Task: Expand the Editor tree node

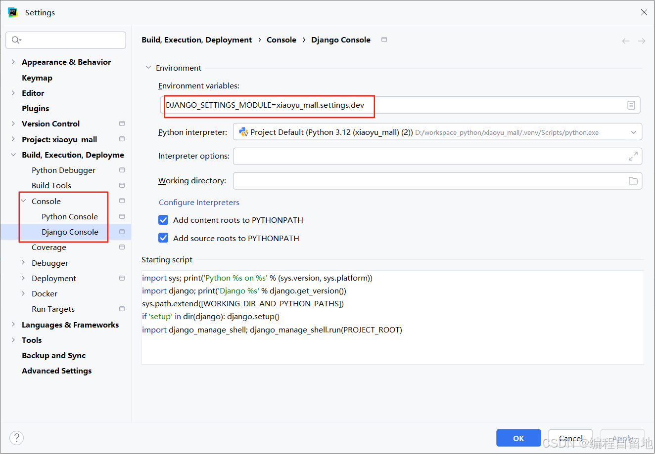Action: point(13,93)
